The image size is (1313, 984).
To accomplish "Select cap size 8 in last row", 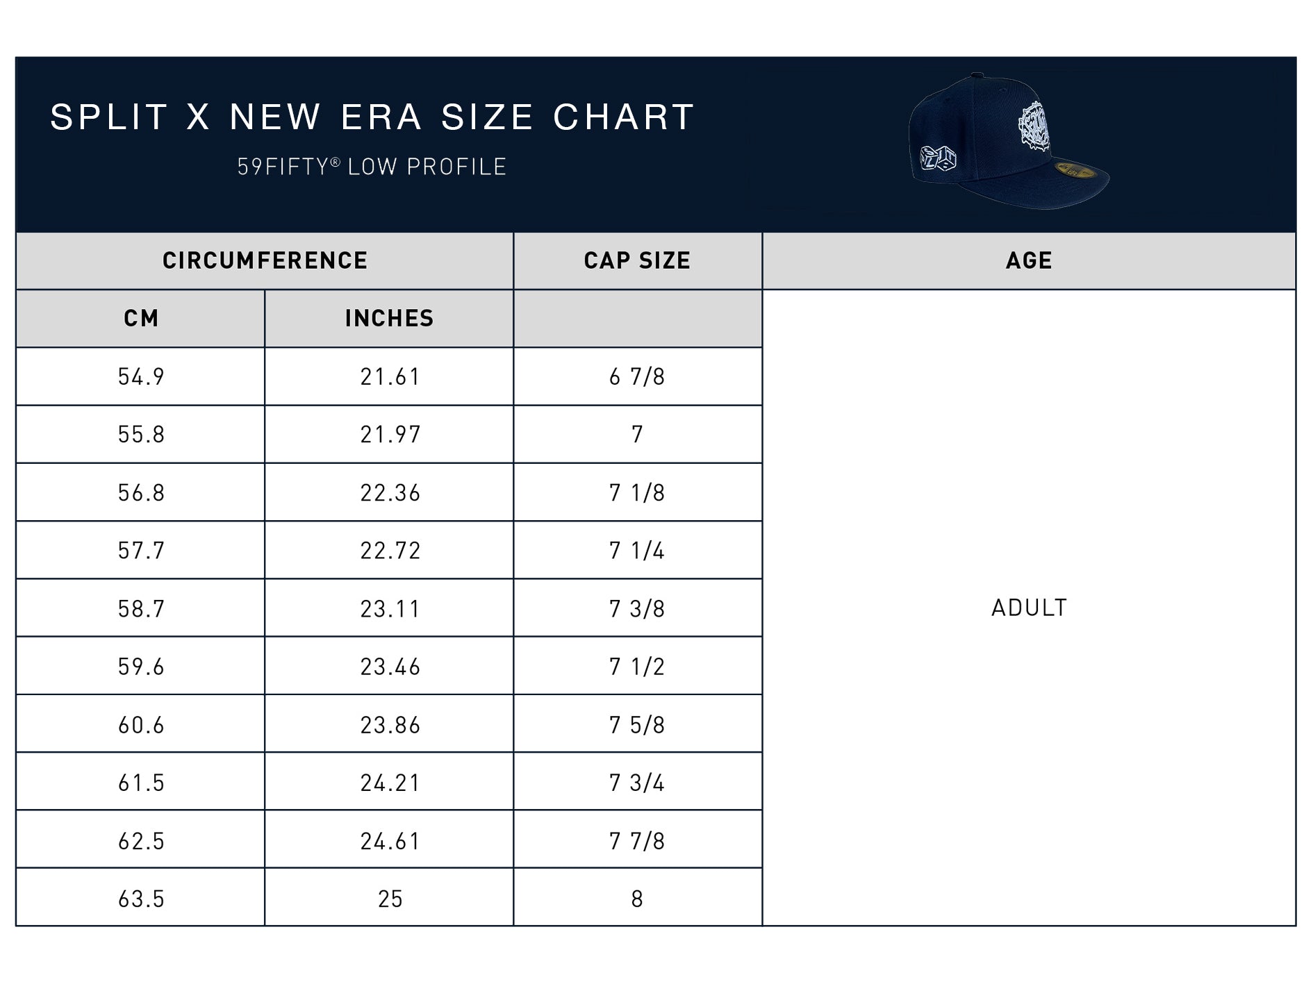I will pyautogui.click(x=638, y=898).
